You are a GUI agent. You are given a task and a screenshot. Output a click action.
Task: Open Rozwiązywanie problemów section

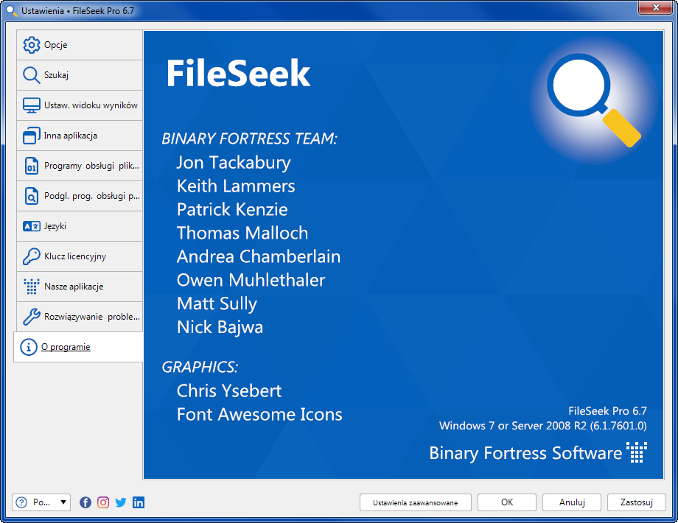[80, 317]
